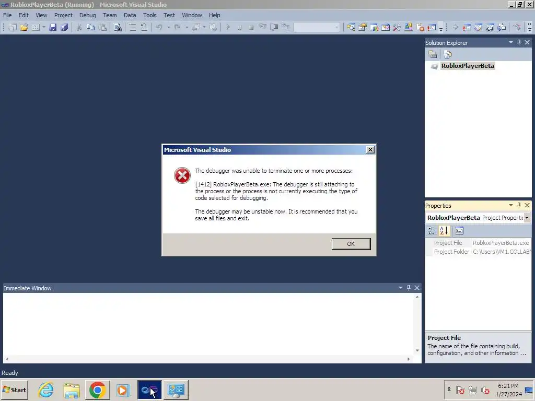The height and width of the screenshot is (401, 535).
Task: Open the Debug menu
Action: coord(87,15)
